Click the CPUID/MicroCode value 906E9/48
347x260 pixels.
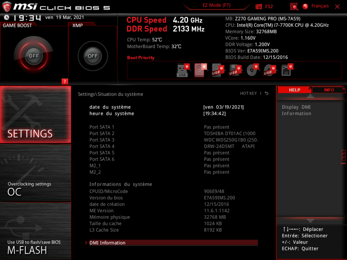pyautogui.click(x=214, y=191)
